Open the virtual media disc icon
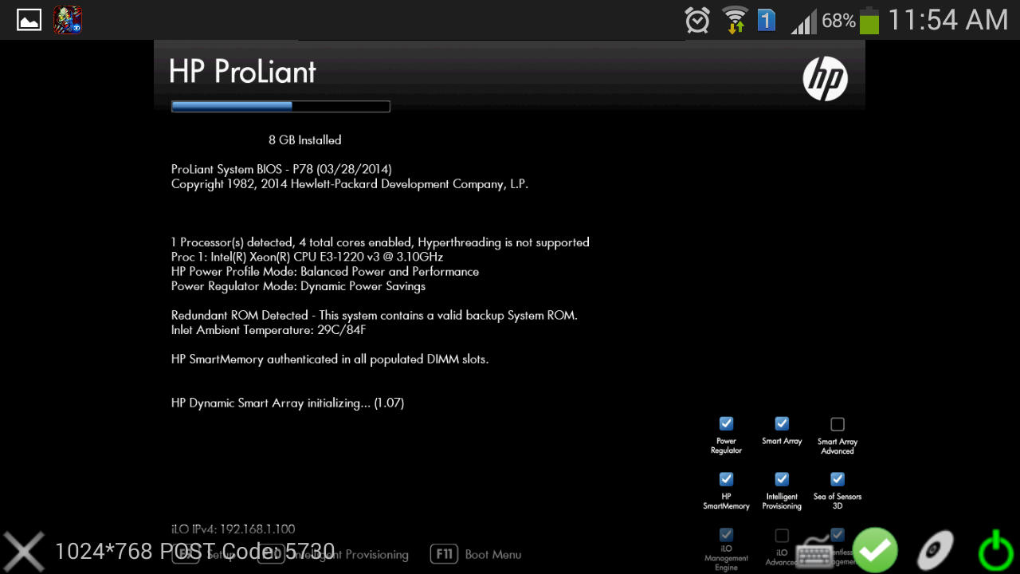1020x574 pixels. click(x=935, y=551)
